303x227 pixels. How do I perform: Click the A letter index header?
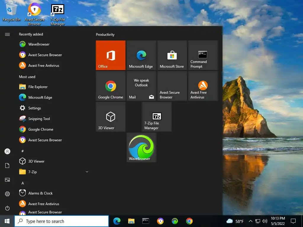[x=22, y=183]
